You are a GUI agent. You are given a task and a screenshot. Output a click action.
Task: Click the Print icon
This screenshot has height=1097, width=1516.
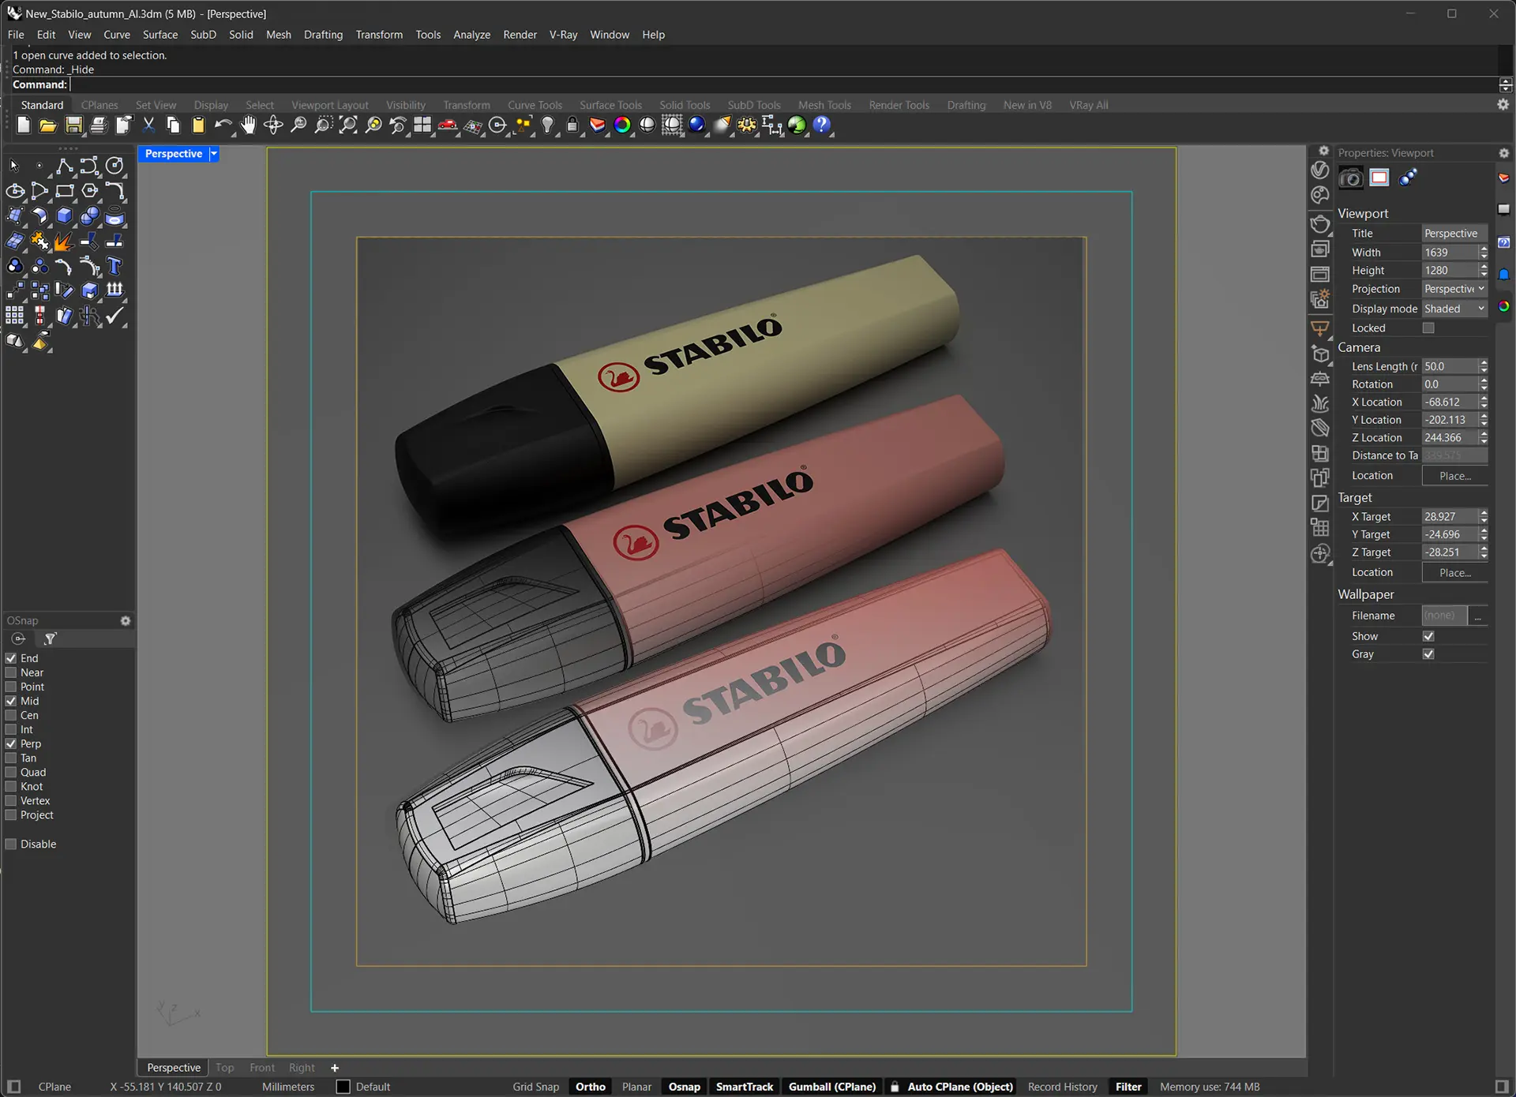tap(99, 125)
